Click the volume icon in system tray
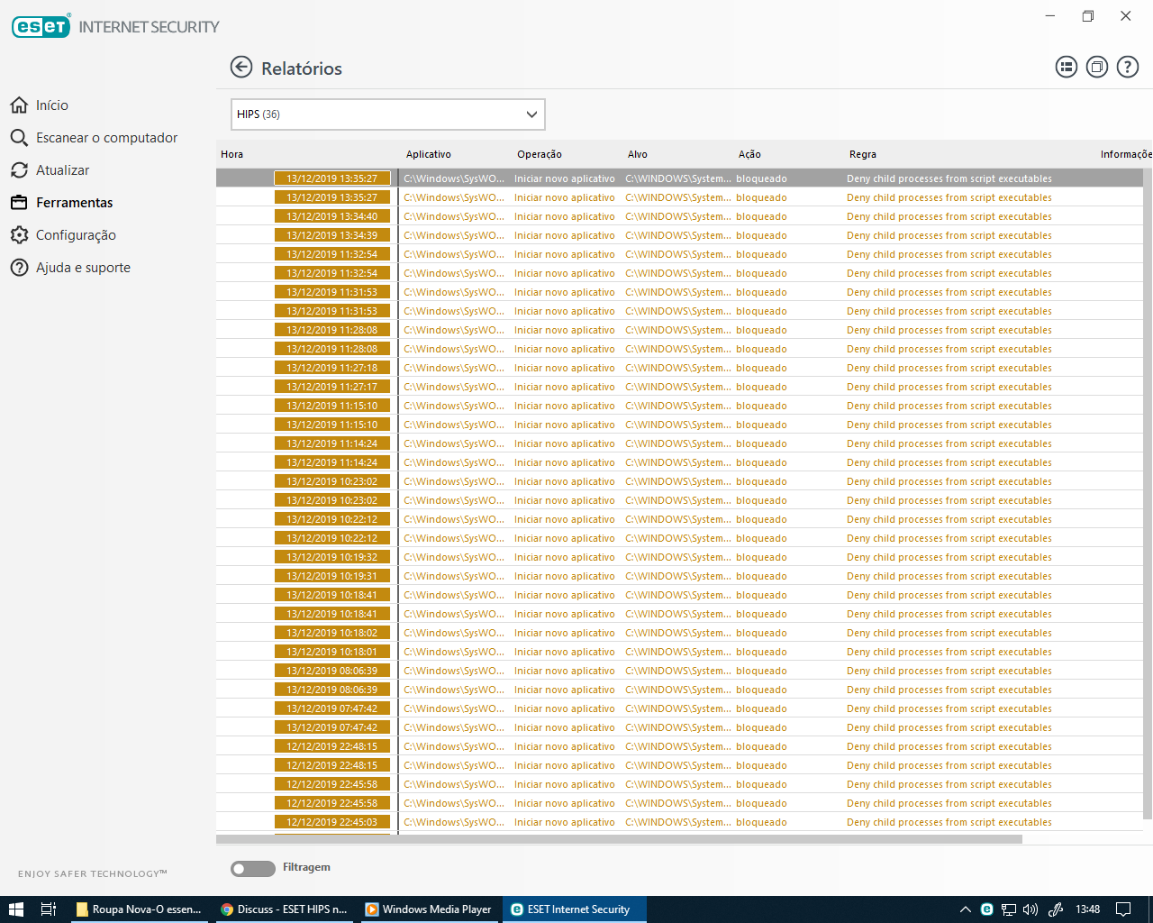This screenshot has height=923, width=1153. 1030,909
